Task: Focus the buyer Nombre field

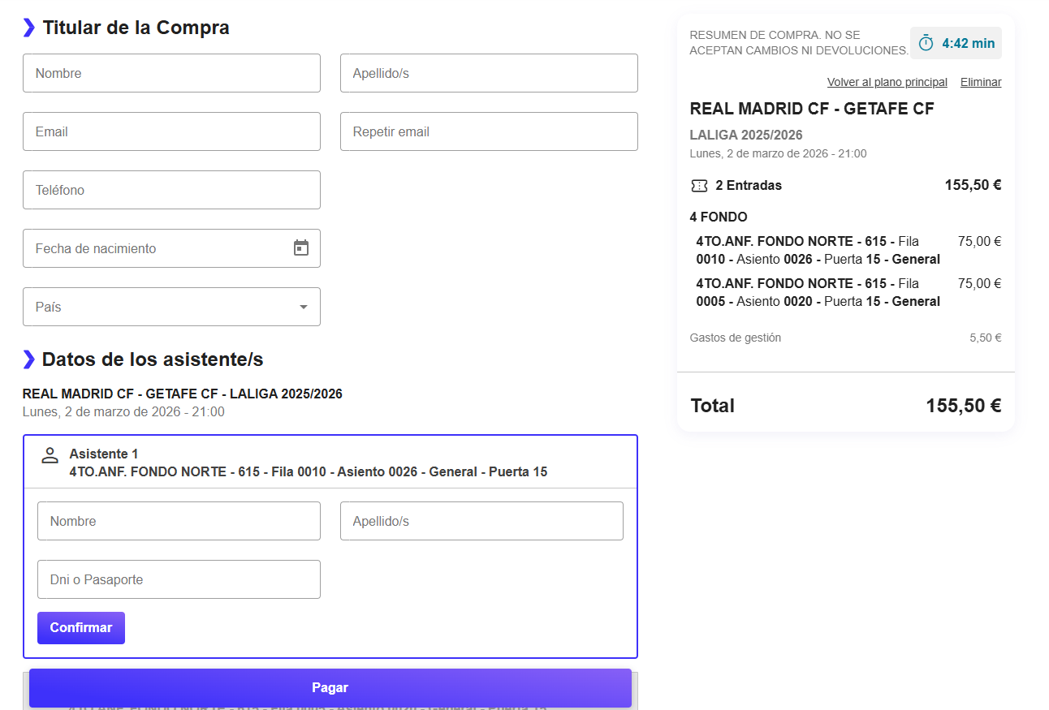Action: 171,73
